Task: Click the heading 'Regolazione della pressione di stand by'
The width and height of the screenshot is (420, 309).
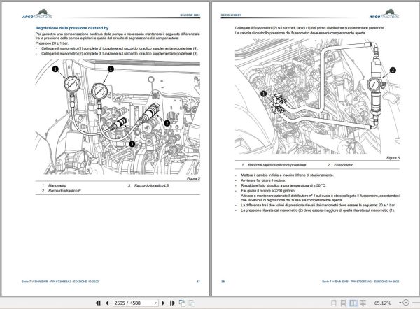Action: 72,28
